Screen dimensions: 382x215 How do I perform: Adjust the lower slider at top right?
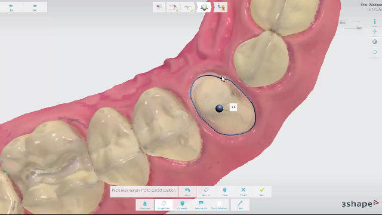tap(352, 28)
